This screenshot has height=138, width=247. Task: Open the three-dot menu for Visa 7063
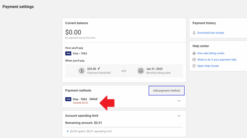pyautogui.click(x=179, y=101)
